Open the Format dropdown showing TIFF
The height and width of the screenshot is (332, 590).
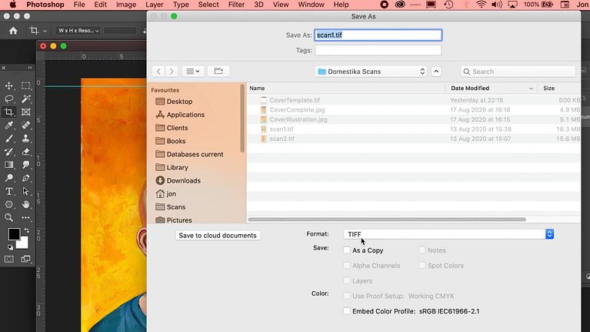coord(448,234)
